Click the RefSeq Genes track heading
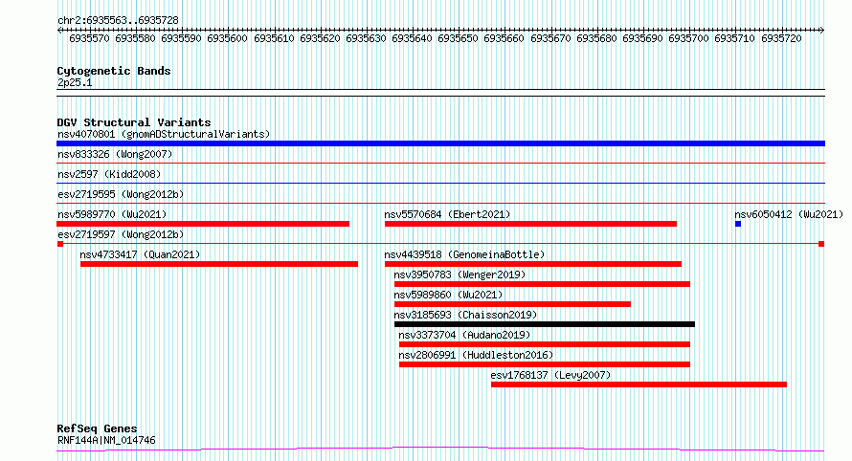Screen dimensions: 852x461 tap(97, 428)
